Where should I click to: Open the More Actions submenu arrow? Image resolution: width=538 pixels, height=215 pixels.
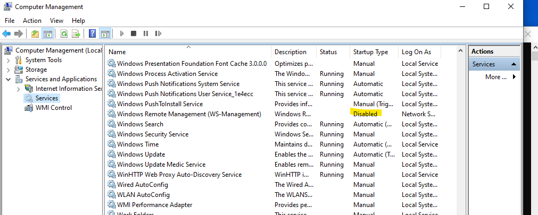[514, 77]
